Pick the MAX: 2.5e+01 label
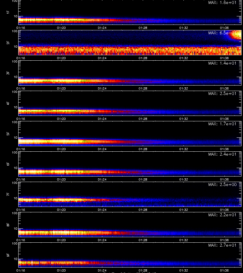Screen dimensions: 243x273 pos(222,93)
